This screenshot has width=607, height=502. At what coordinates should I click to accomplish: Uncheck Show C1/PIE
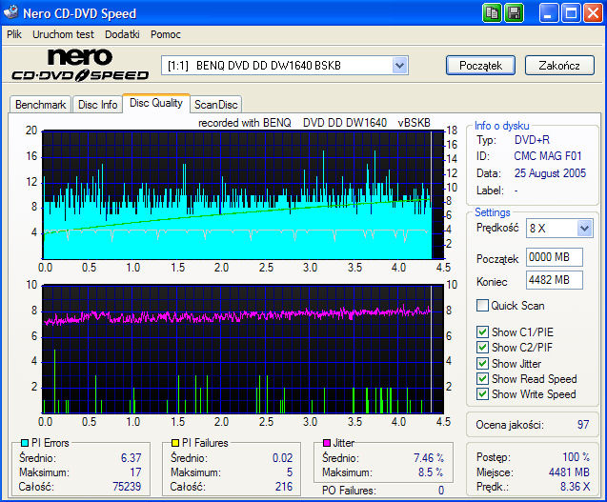pos(482,332)
